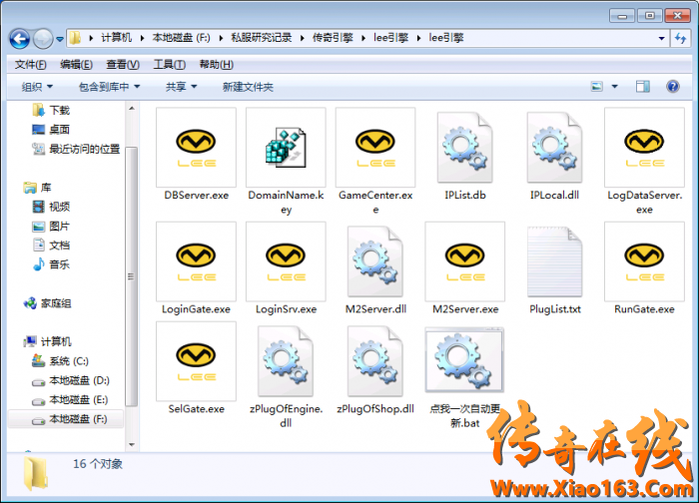Go to 私服研究记录 in breadcrumb
699x503 pixels.
click(x=262, y=38)
